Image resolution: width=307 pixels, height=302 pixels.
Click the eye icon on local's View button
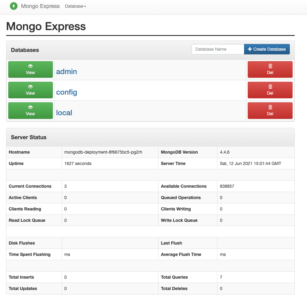point(30,107)
